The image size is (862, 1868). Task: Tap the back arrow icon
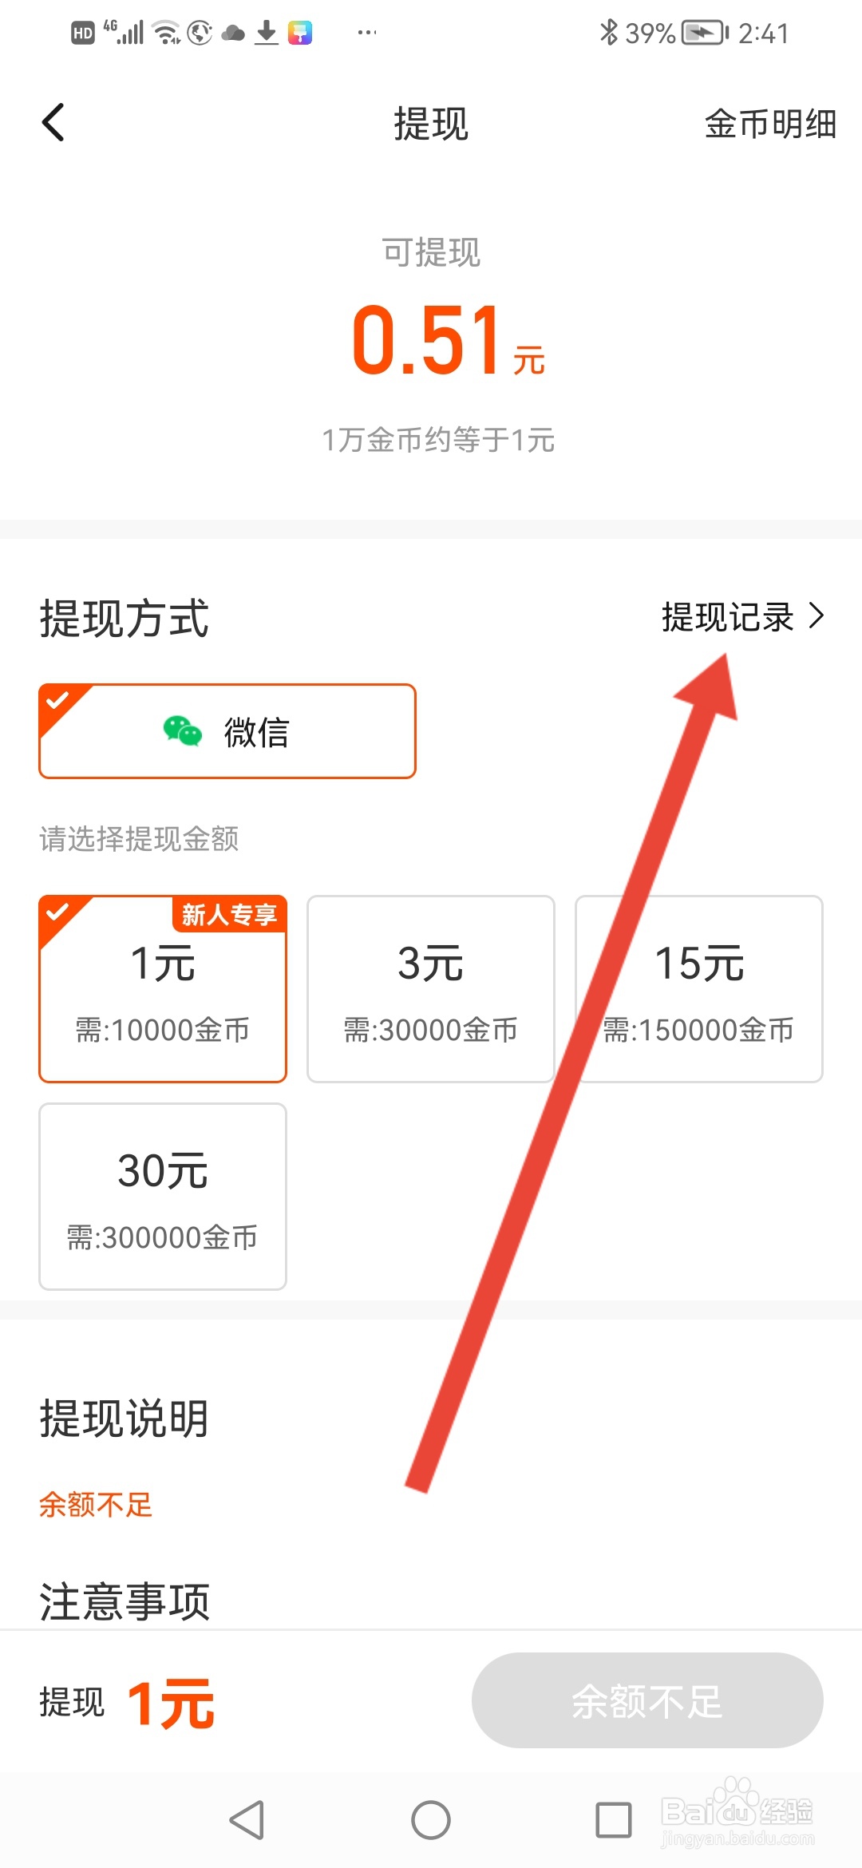coord(53,123)
